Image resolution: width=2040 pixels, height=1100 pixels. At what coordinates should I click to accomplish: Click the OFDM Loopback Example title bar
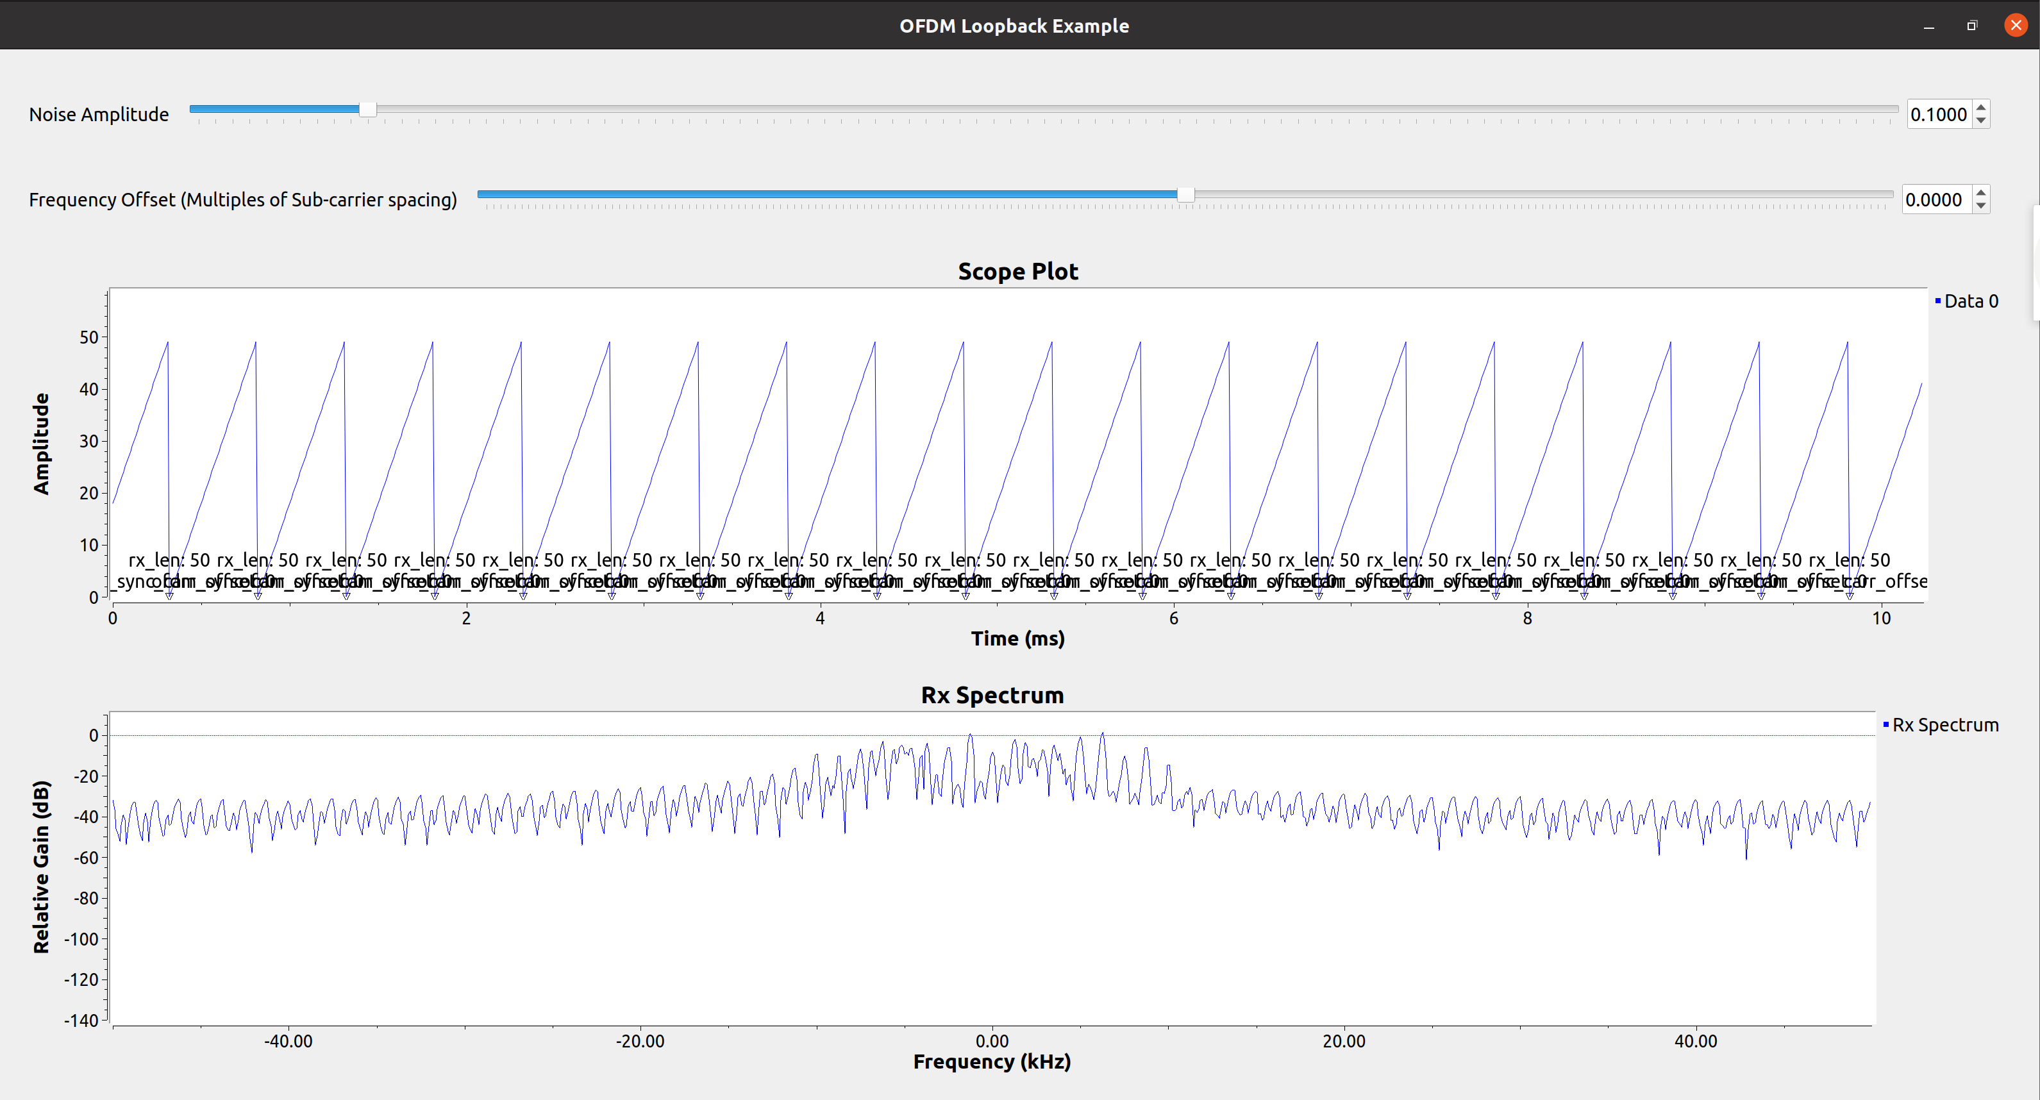[x=1014, y=26]
